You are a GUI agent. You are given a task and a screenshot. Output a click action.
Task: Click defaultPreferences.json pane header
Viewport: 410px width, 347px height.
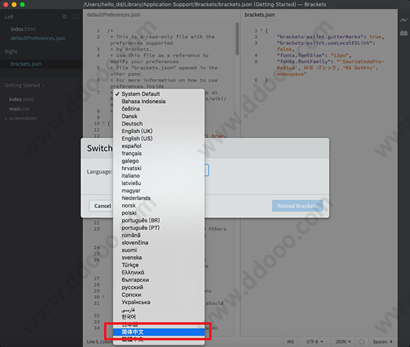[x=114, y=15]
